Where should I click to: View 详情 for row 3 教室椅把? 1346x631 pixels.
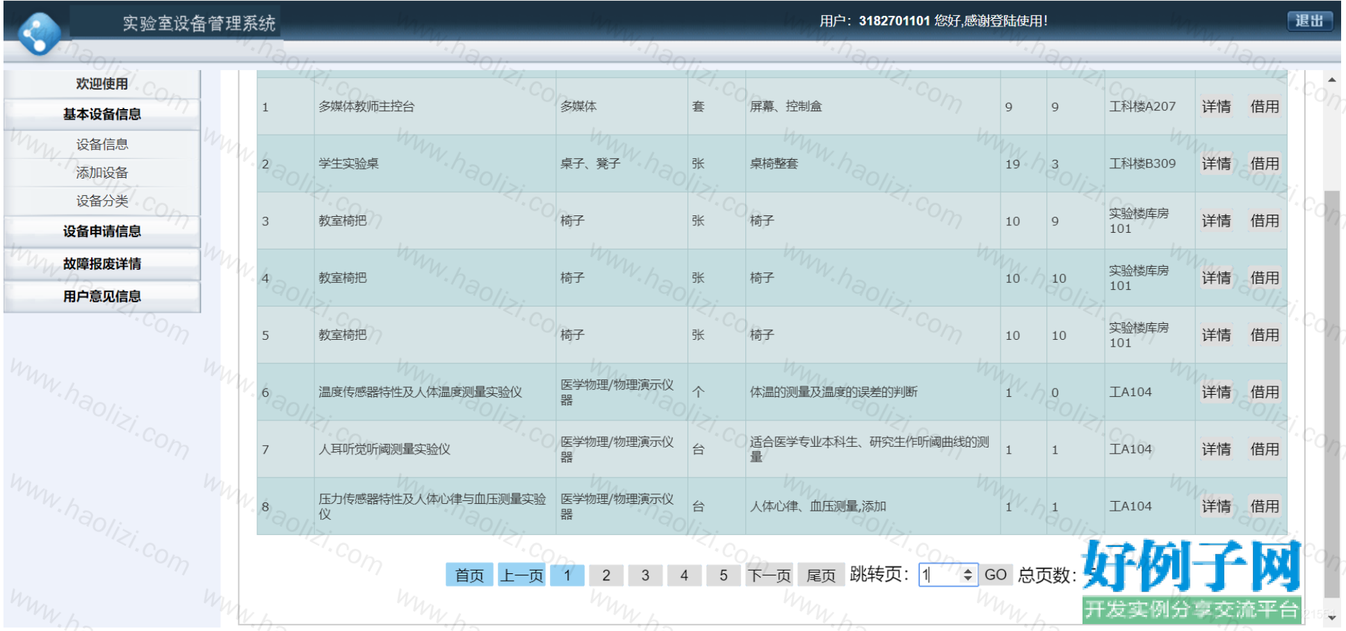point(1217,220)
